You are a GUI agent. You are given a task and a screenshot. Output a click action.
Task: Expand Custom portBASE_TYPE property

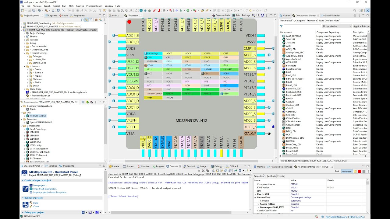coord(258,207)
